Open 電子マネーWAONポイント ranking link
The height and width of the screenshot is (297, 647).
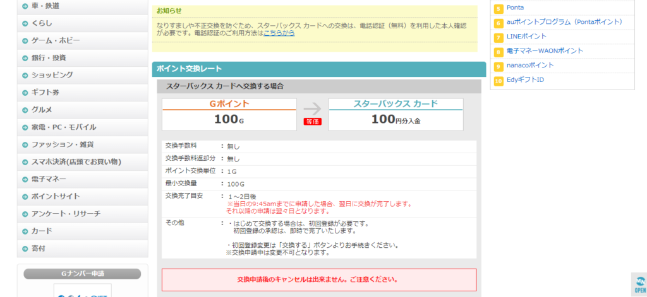[x=545, y=50]
